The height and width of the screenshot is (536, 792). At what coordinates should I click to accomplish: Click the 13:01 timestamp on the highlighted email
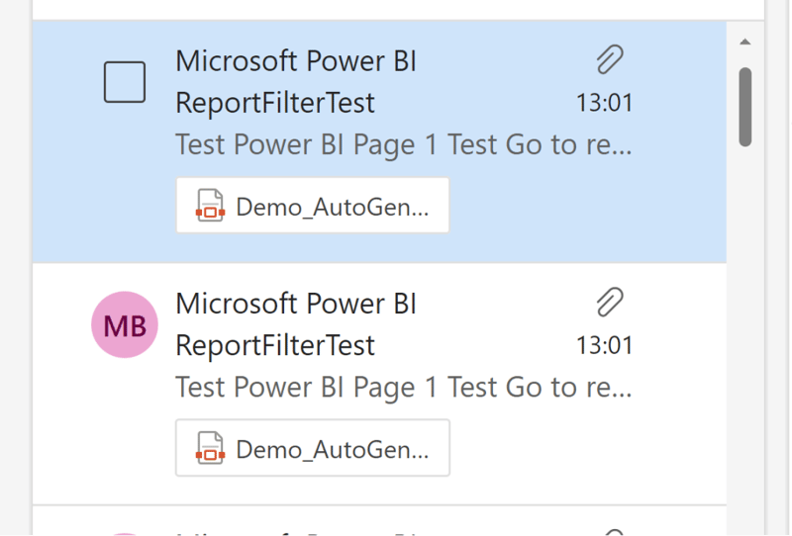[x=605, y=103]
